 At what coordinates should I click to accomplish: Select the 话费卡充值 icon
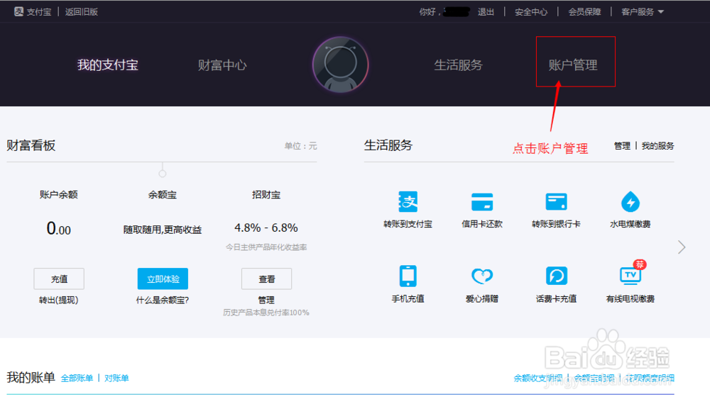(x=556, y=276)
